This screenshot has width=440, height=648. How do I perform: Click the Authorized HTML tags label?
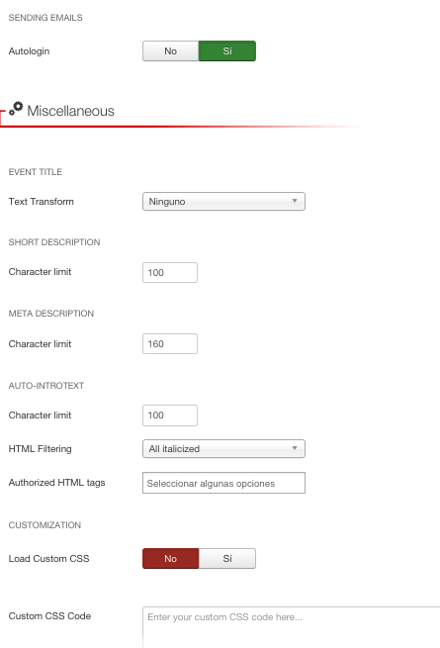pos(56,483)
